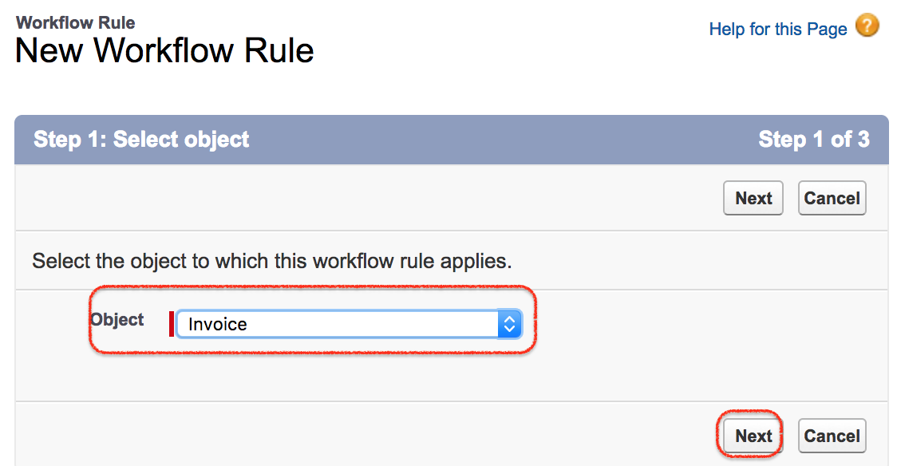Click the small Workflow Rule title text

click(76, 22)
